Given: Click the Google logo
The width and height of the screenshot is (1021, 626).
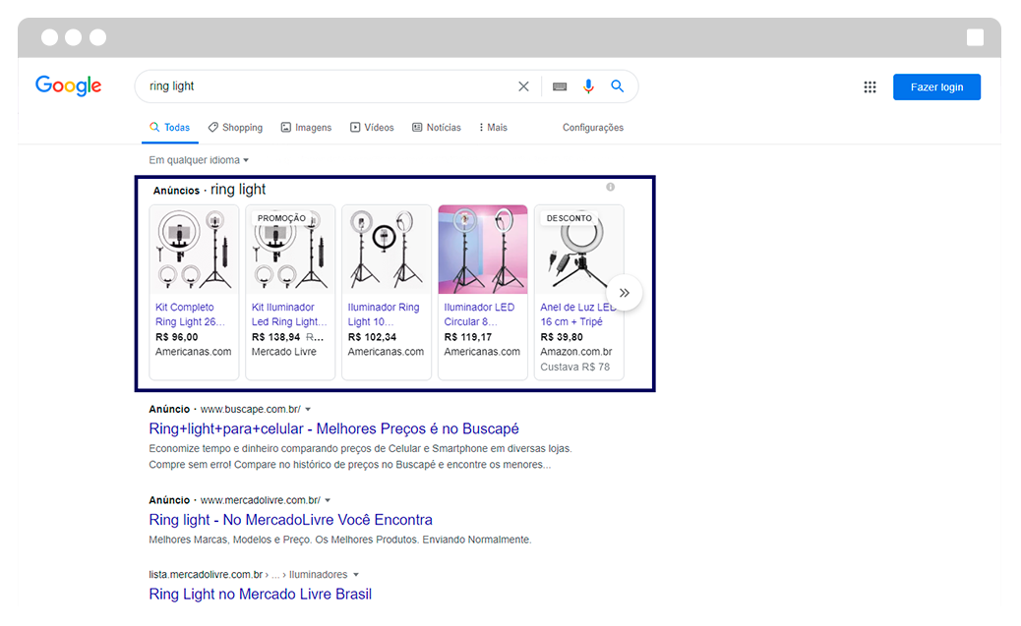Looking at the screenshot, I should (69, 85).
